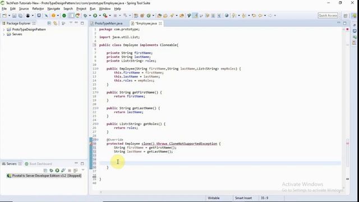Collapse the getFirstName method fold

[98, 92]
